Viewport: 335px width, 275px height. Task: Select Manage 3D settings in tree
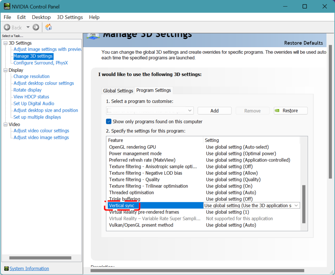coord(33,56)
